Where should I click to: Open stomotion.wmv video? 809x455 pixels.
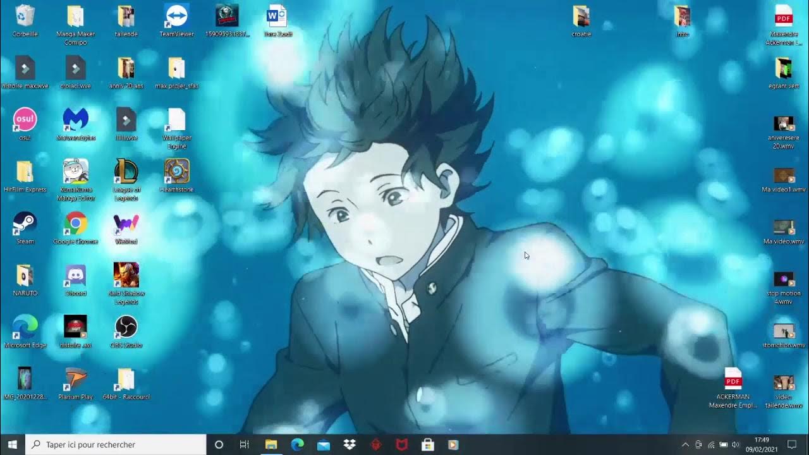pos(784,336)
